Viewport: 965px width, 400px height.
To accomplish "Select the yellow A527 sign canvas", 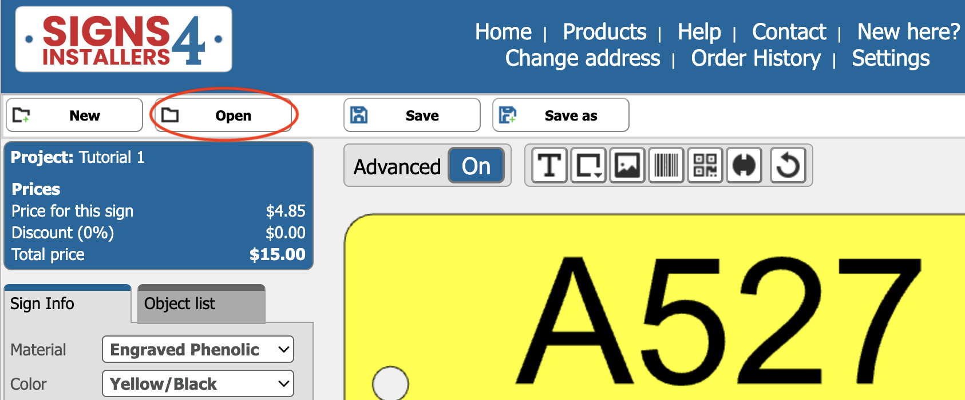I will [x=655, y=307].
